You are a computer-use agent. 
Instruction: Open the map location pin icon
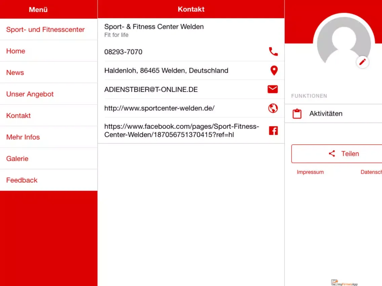point(274,70)
